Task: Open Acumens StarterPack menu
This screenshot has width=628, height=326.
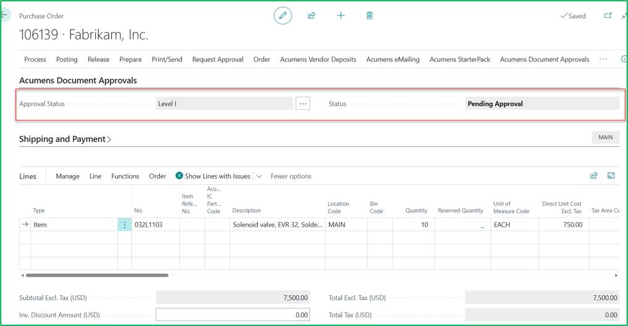Action: (x=460, y=59)
